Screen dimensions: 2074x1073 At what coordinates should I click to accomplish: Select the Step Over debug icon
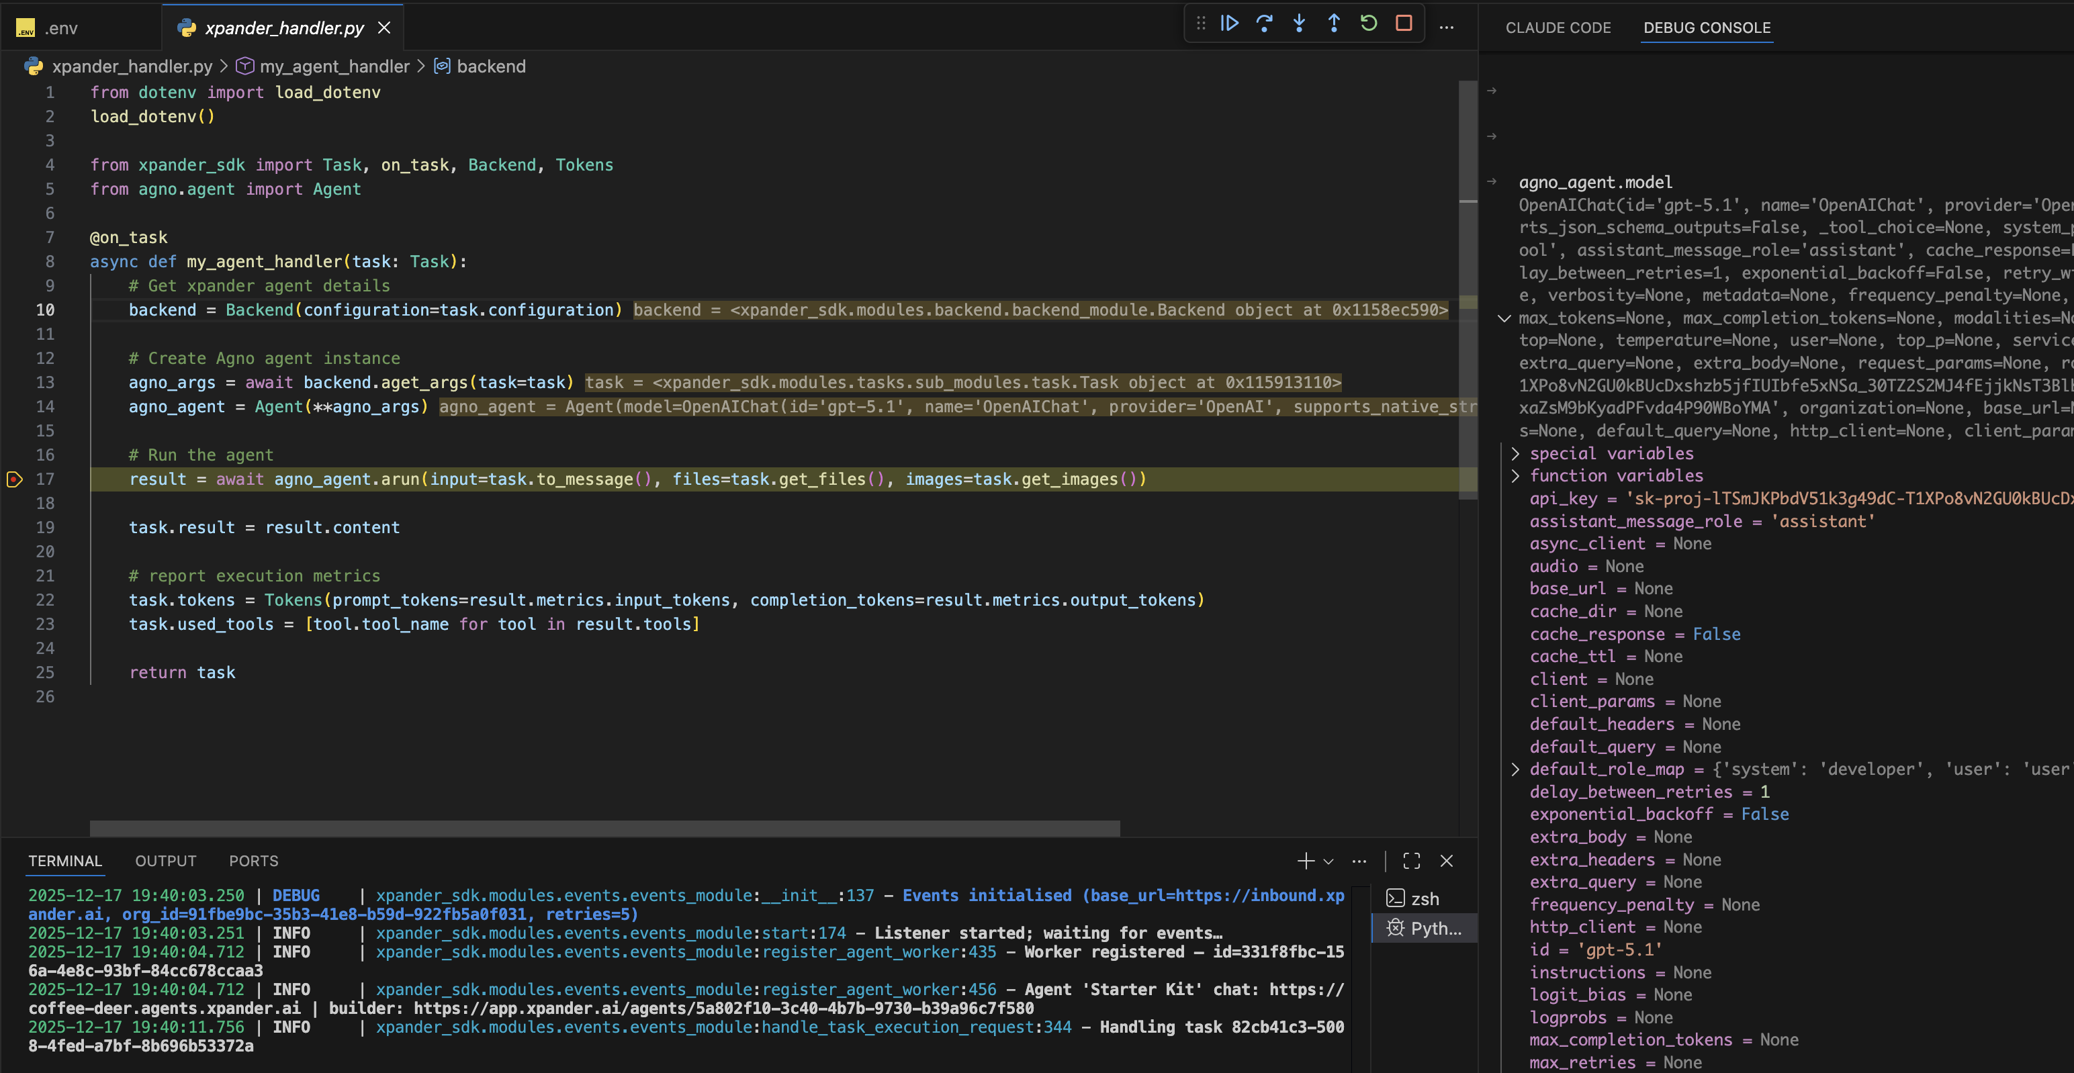tap(1265, 24)
